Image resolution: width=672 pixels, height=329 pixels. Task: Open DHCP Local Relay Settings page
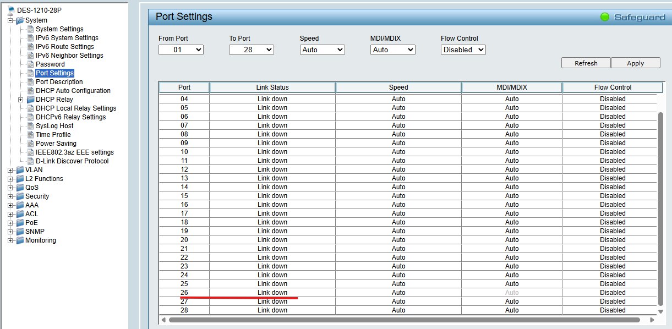click(x=76, y=108)
